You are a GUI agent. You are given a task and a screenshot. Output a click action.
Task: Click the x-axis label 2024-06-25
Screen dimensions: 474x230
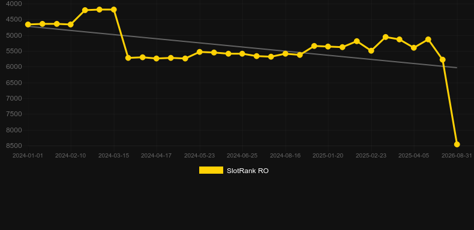point(242,156)
